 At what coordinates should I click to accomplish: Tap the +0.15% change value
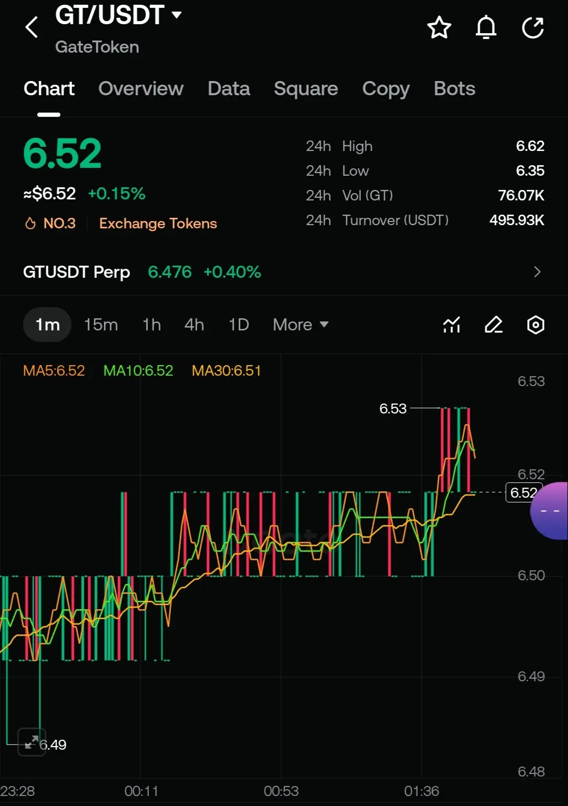click(116, 194)
